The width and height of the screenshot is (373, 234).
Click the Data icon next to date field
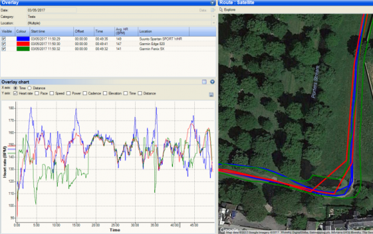click(213, 10)
